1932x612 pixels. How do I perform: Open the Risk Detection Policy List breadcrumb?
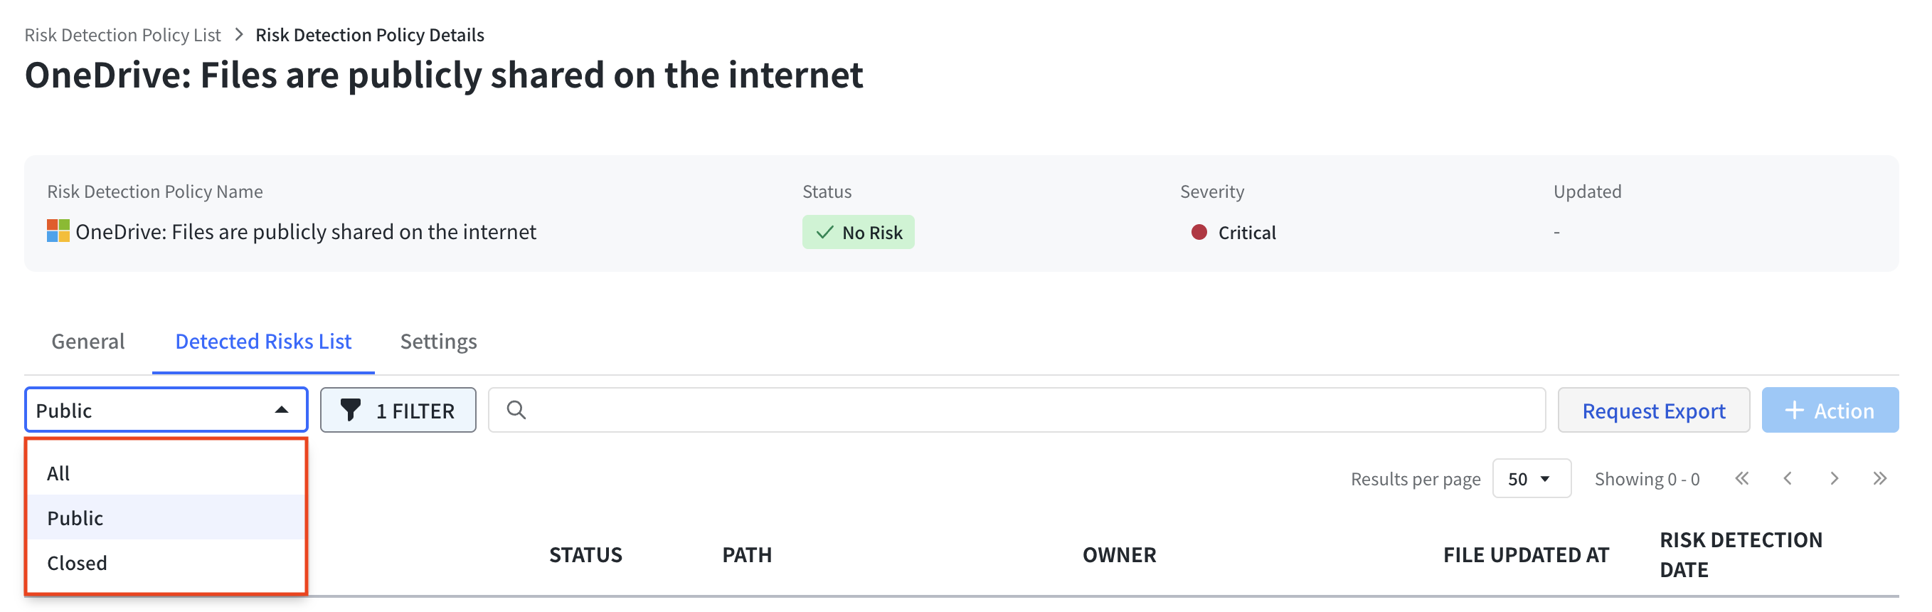click(x=122, y=36)
